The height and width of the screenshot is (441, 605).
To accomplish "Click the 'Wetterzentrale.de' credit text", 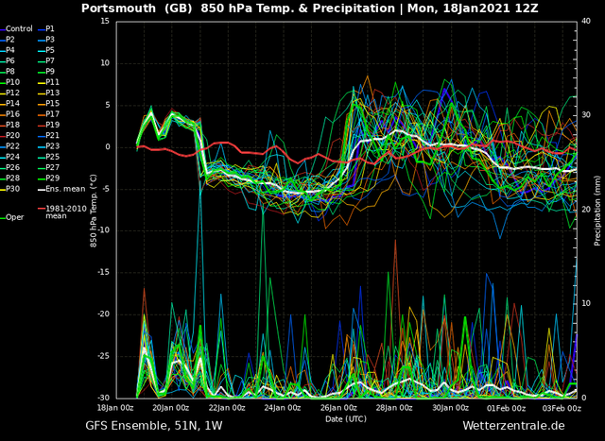I will click(513, 426).
